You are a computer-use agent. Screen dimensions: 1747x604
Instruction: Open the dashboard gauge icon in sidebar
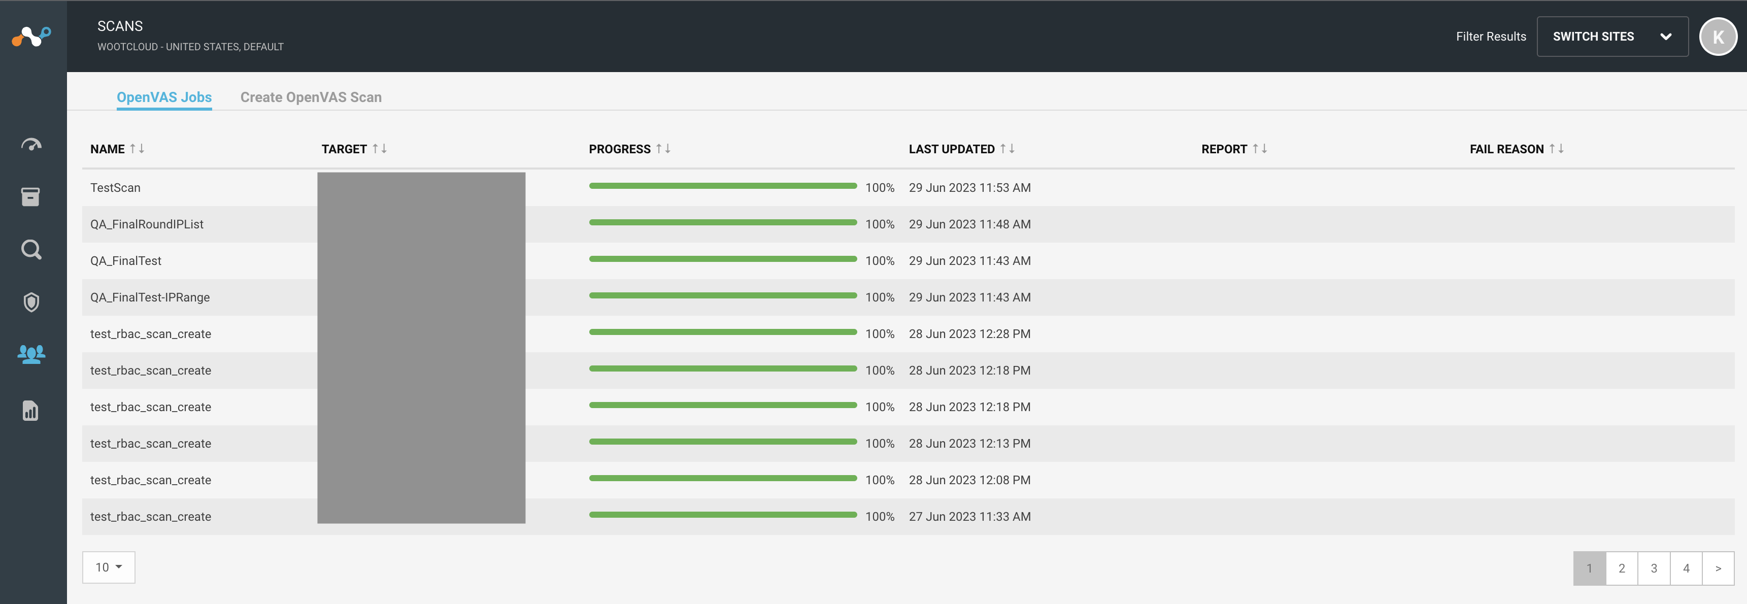(31, 144)
